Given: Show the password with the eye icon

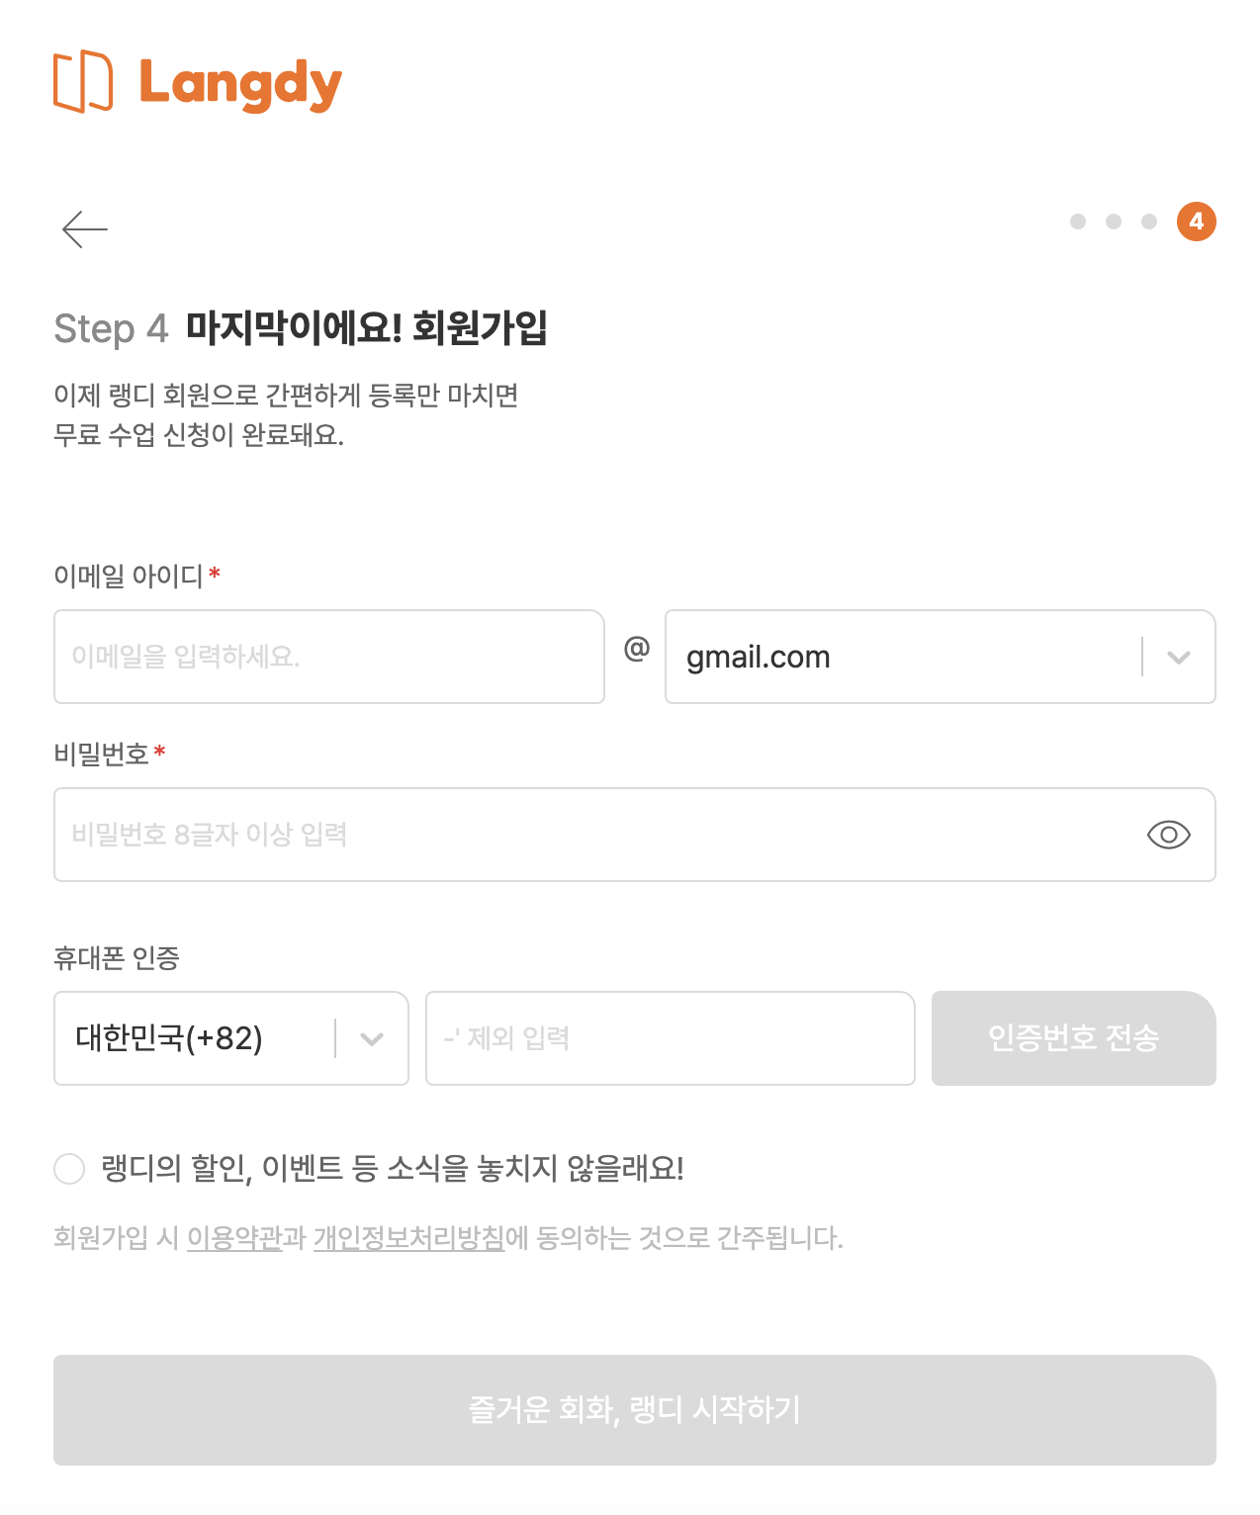Looking at the screenshot, I should (x=1171, y=835).
